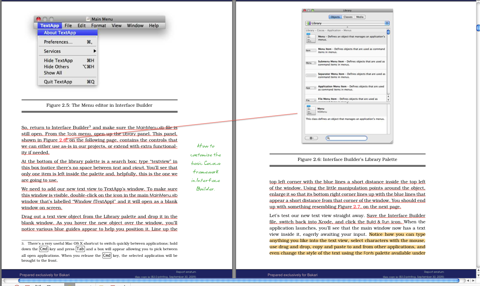Click the Library palette search field

coord(346,138)
